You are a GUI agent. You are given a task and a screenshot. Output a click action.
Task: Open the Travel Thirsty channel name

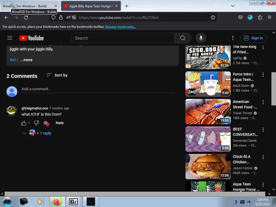coord(243,113)
